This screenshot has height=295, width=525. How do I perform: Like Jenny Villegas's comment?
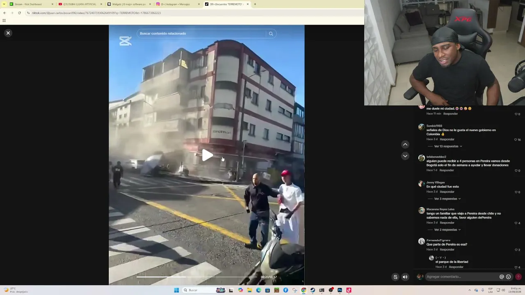coord(516,192)
